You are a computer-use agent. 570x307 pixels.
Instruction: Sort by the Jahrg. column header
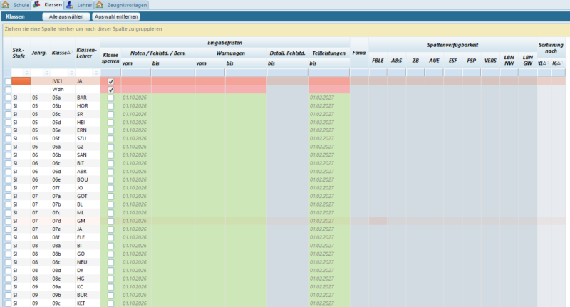tap(41, 53)
